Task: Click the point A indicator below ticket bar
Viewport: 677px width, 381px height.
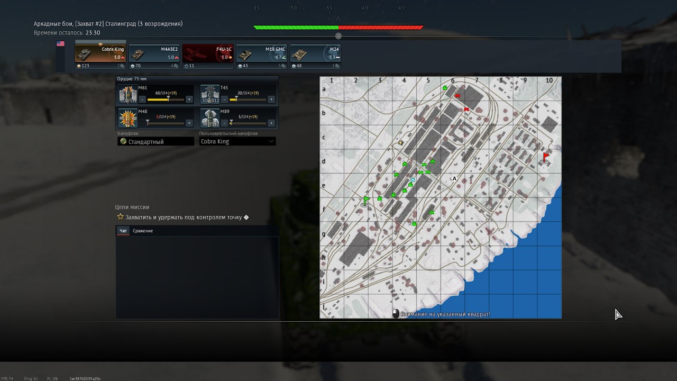Action: click(x=338, y=36)
